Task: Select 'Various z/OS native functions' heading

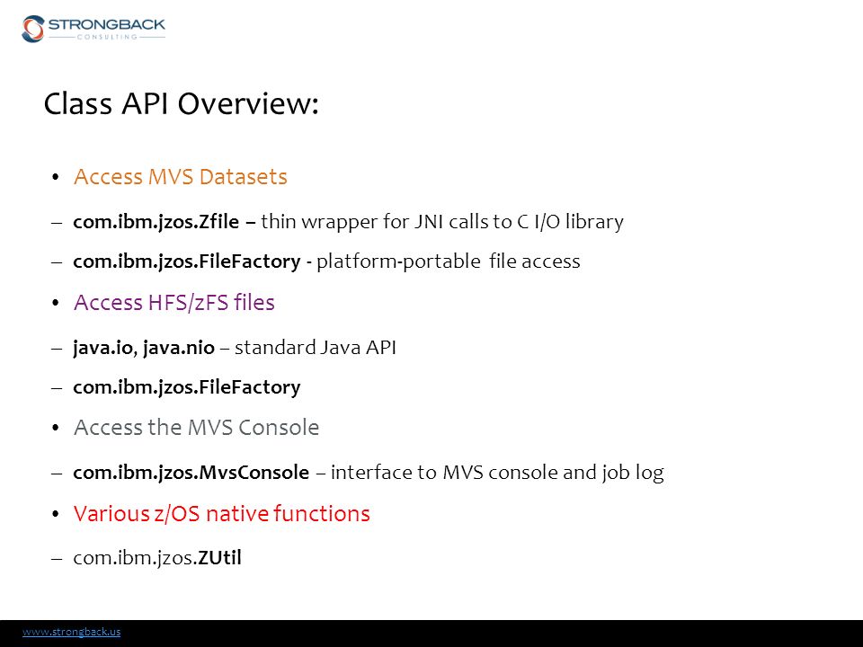Action: (x=222, y=514)
